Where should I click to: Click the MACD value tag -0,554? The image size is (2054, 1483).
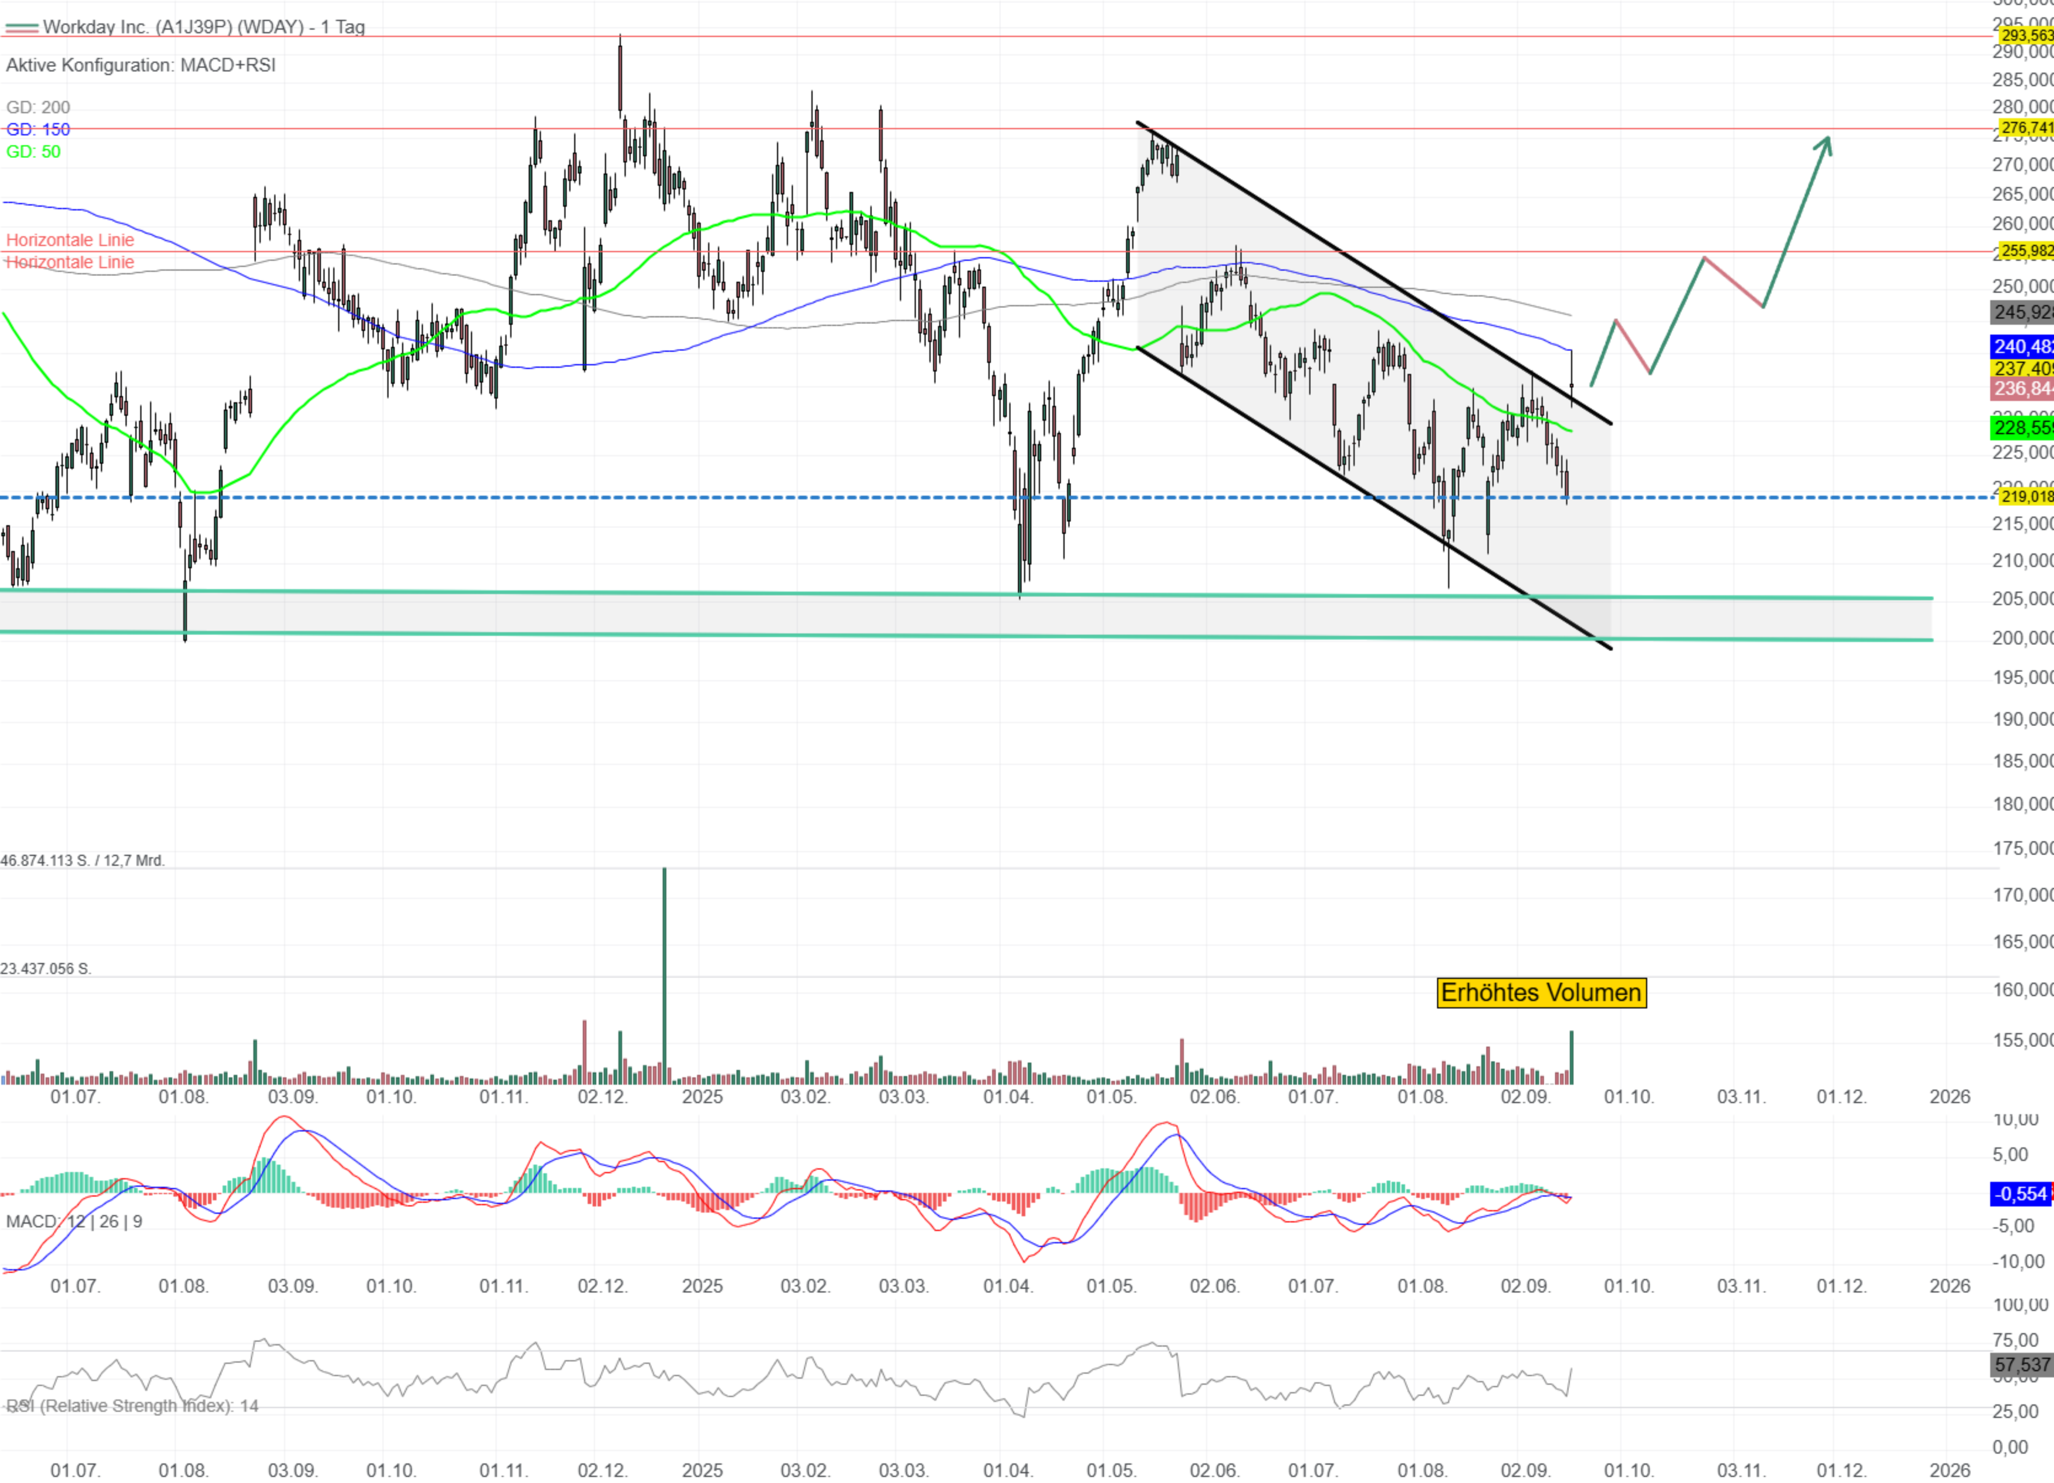point(2022,1194)
